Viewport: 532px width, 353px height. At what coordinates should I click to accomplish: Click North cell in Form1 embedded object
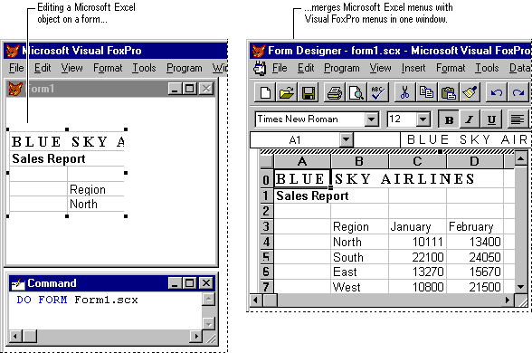[96, 204]
